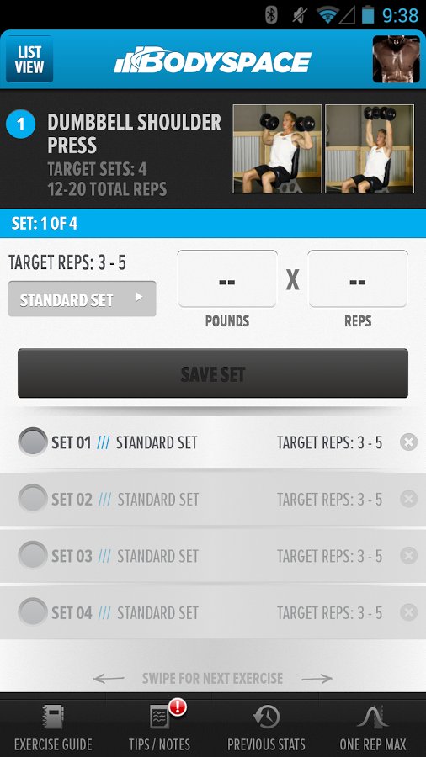Open One Rep Max calculator icon
The image size is (426, 757).
click(372, 717)
